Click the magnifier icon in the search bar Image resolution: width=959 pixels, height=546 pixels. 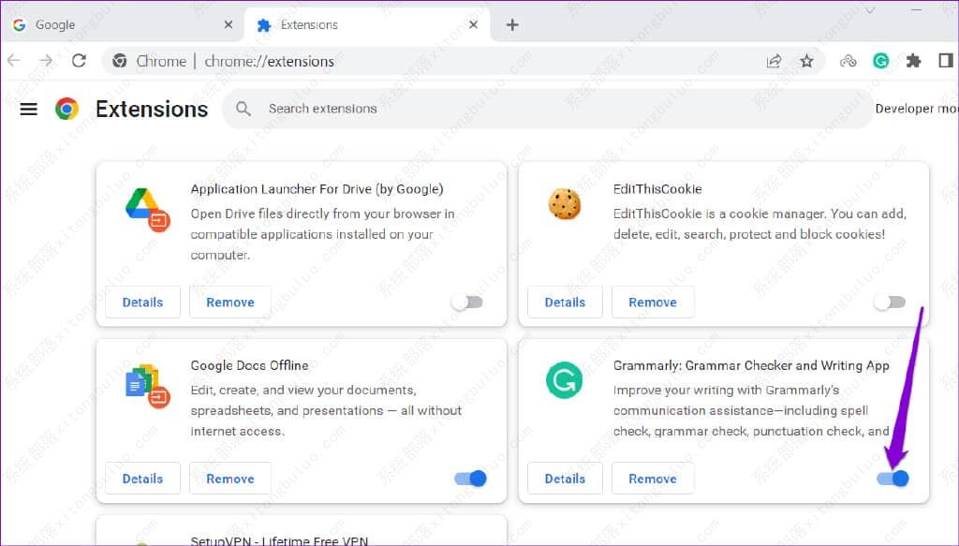click(x=243, y=109)
